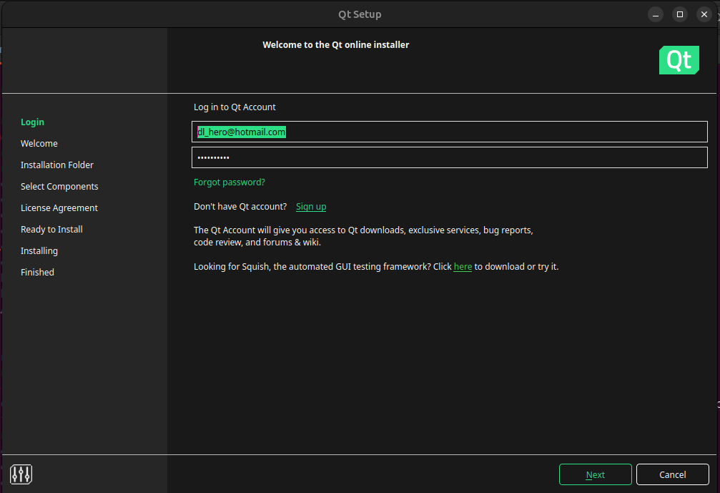The height and width of the screenshot is (493, 720).
Task: Select the Ready to Install step
Action: pyautogui.click(x=51, y=229)
